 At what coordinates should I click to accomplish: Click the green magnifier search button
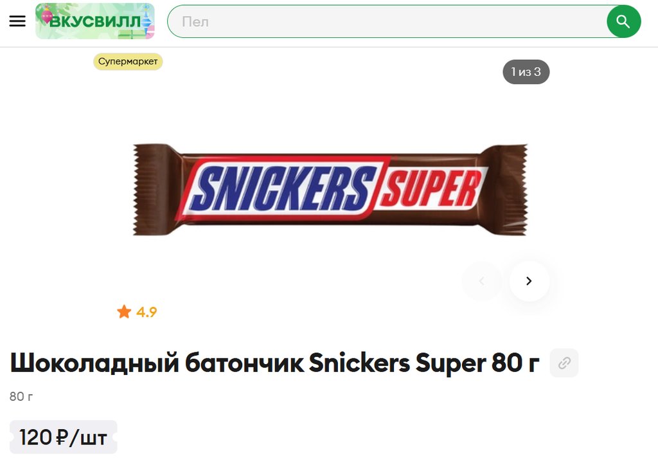(x=623, y=21)
